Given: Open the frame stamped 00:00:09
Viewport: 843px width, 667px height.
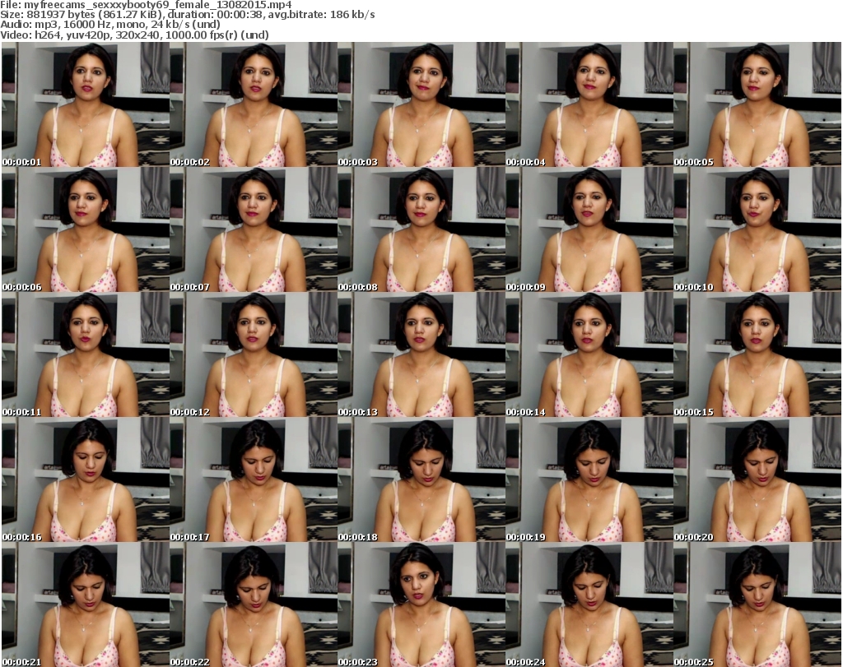Looking at the screenshot, I should [589, 229].
